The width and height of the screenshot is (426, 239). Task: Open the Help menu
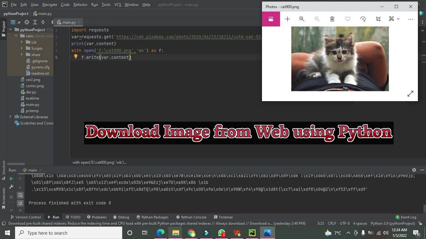(x=146, y=5)
